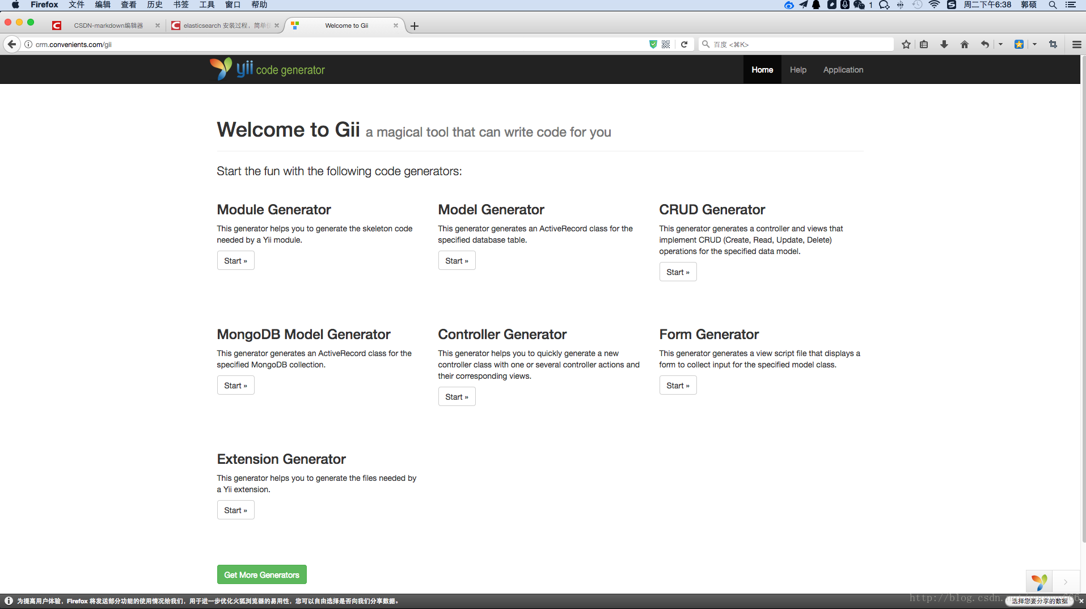Click Help in Gii navbar
The image size is (1086, 609).
798,70
